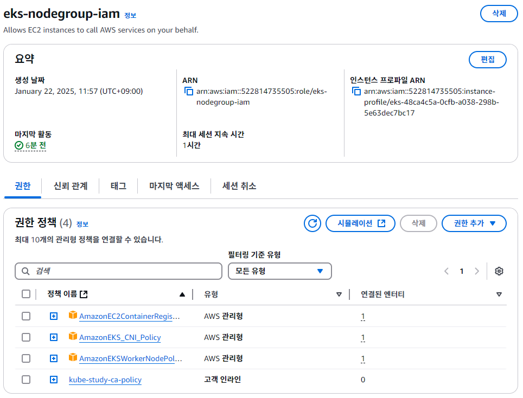
Task: Copy the role ARN with the copy icon
Action: click(189, 91)
